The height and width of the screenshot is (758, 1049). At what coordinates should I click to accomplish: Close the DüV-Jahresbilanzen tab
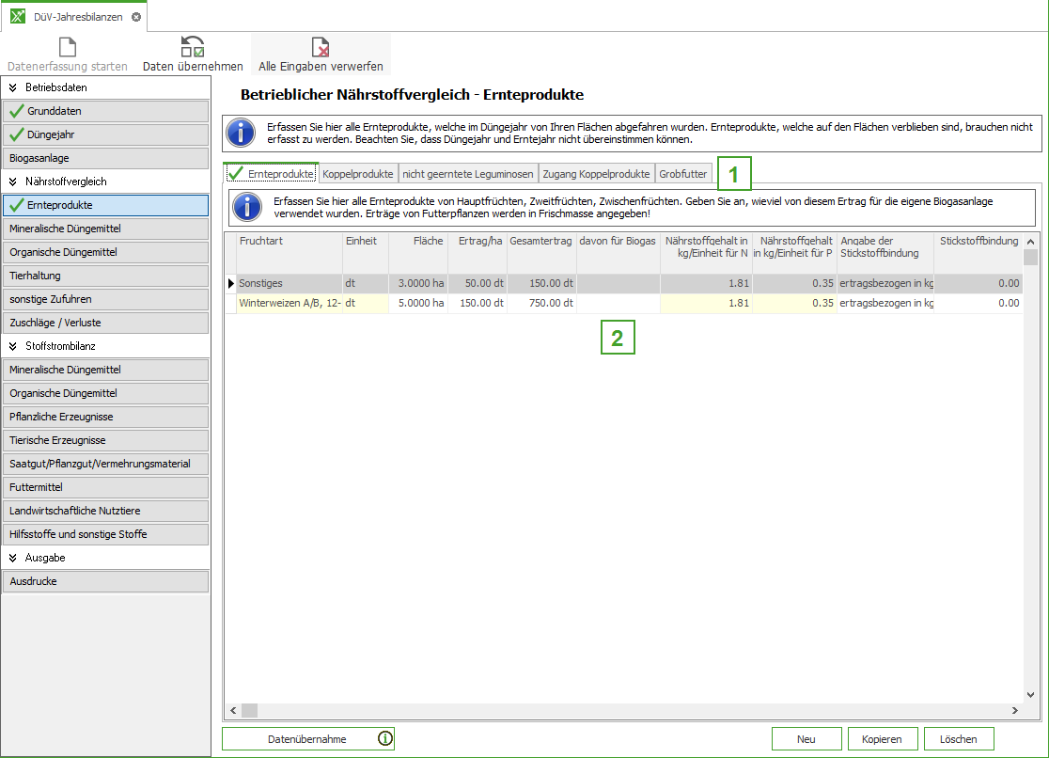[136, 17]
